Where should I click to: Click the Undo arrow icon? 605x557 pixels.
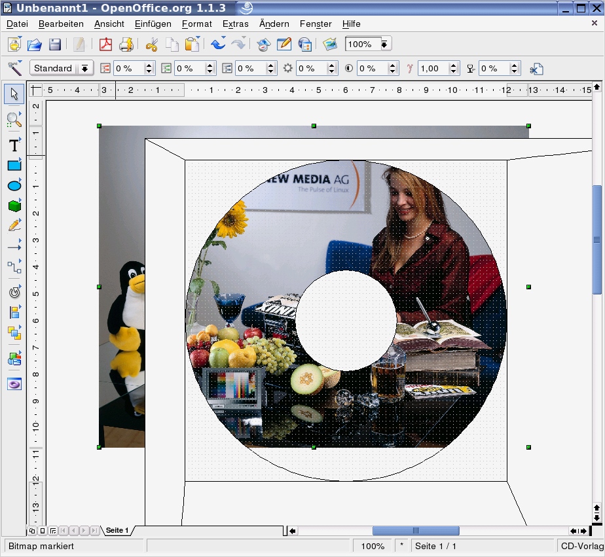tap(219, 44)
